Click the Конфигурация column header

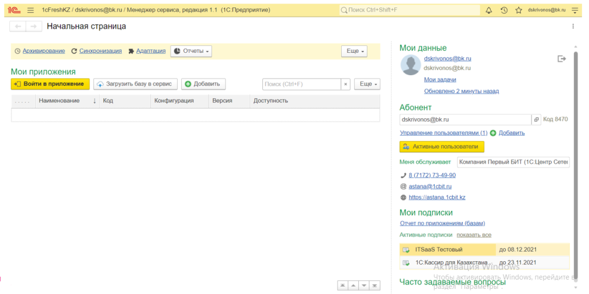[179, 101]
